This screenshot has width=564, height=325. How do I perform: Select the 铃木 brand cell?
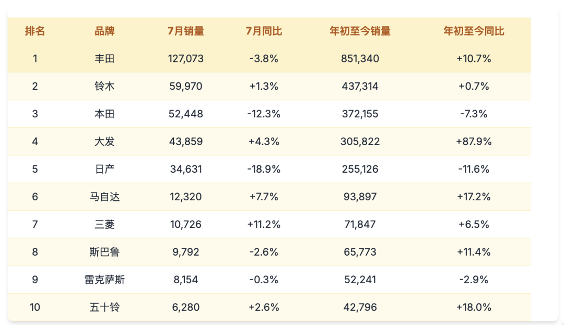(x=104, y=87)
